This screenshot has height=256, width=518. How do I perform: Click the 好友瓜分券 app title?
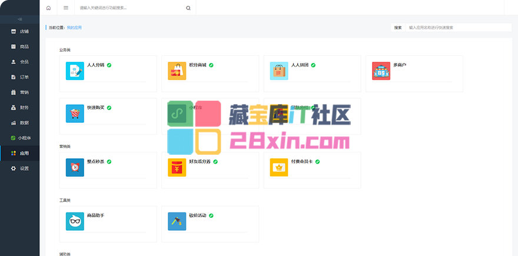click(x=200, y=161)
